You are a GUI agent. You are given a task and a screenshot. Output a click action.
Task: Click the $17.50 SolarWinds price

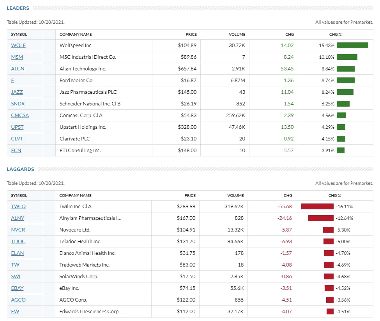tap(187, 277)
